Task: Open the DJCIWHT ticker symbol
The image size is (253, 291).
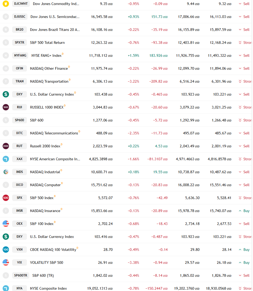Action: pyautogui.click(x=21, y=4)
